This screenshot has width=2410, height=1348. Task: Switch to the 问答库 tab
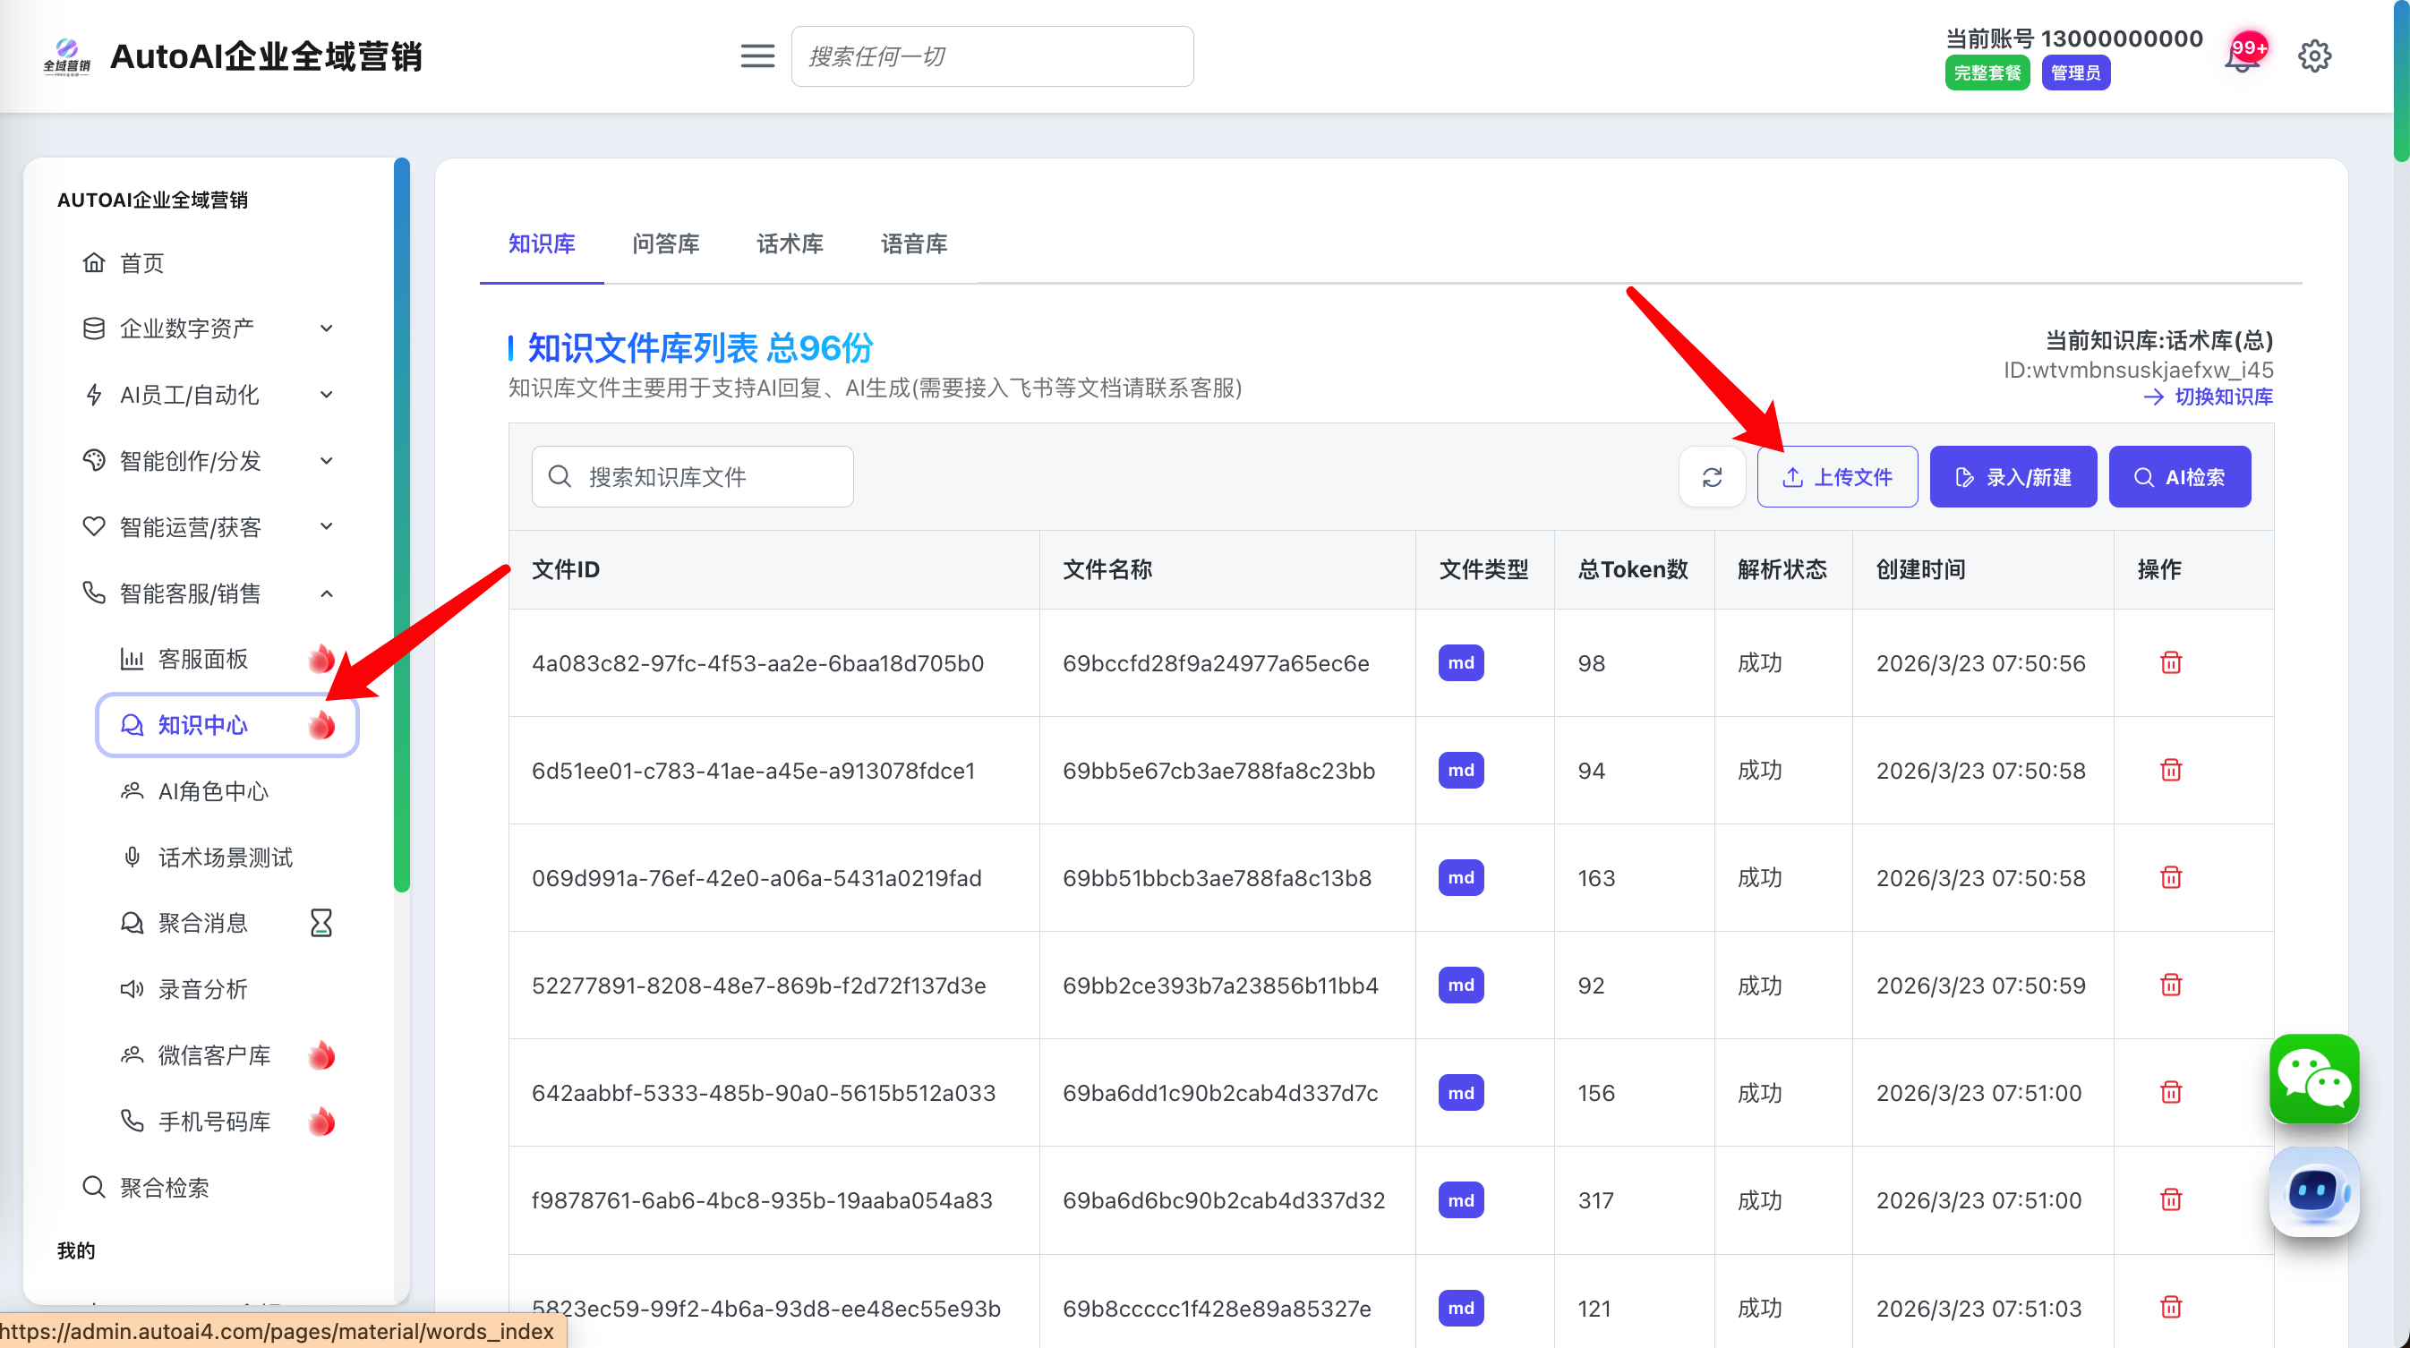(665, 244)
